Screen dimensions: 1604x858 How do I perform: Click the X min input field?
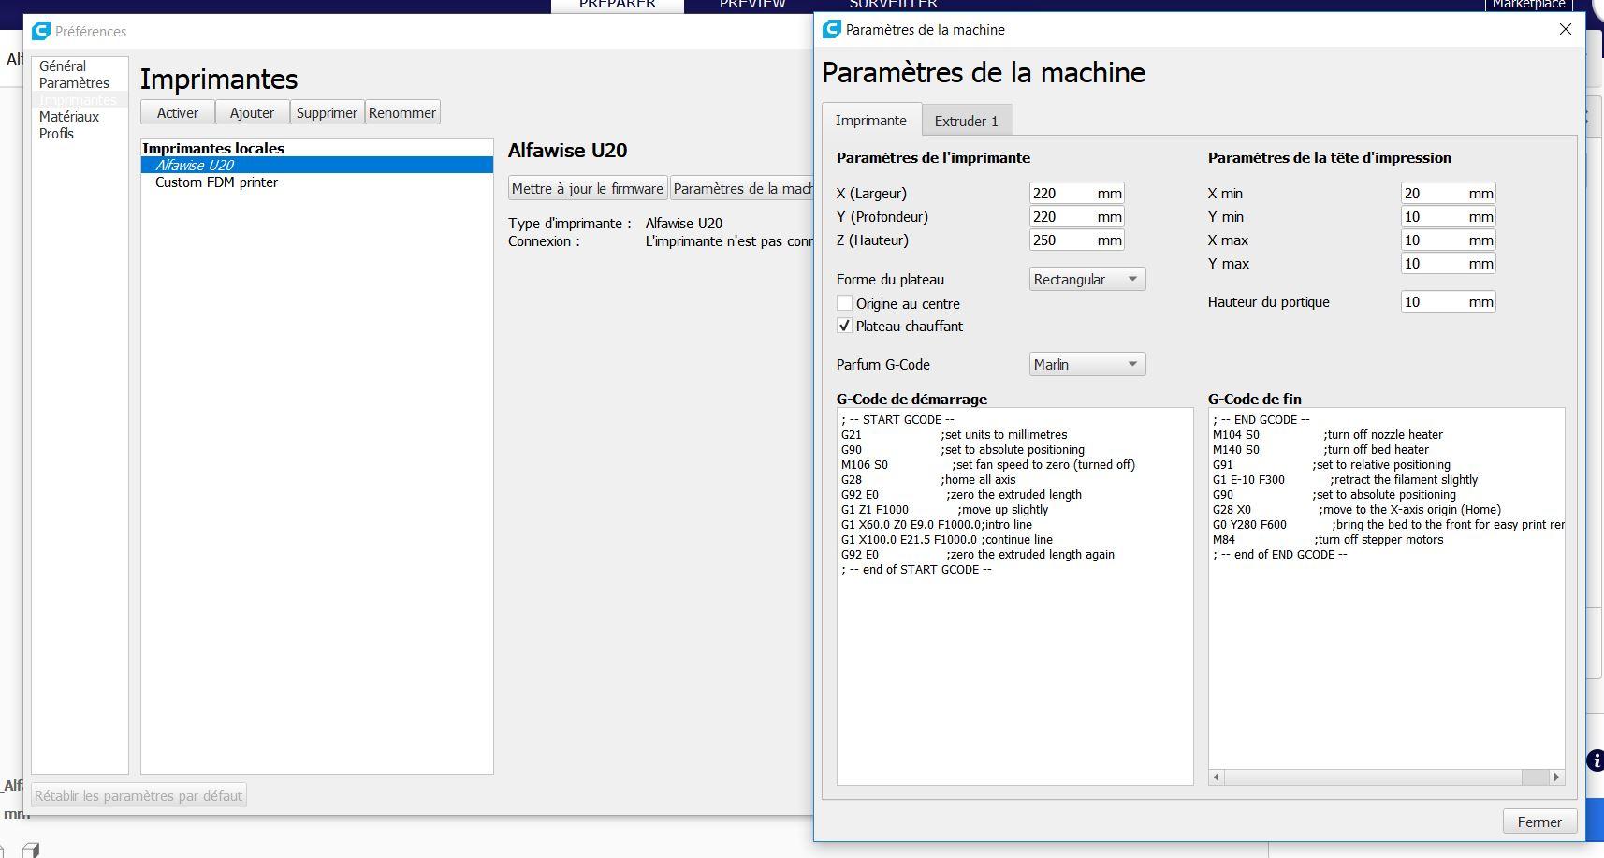point(1448,193)
